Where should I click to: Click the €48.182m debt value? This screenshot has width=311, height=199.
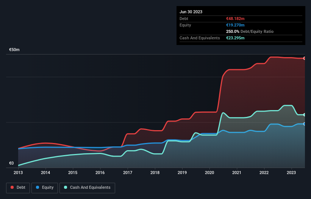coord(235,19)
